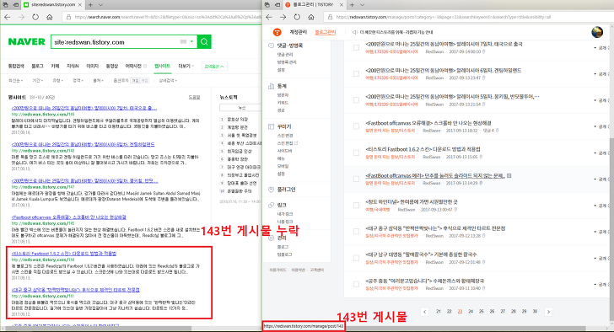The height and width of the screenshot is (332, 614).
Task: Go to home page in Naver browser window
Action: pos(49,17)
